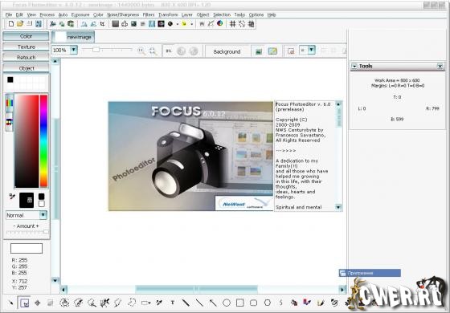Screen dimensions: 450x313
Task: Switch to the newimage tab
Action: pos(73,37)
